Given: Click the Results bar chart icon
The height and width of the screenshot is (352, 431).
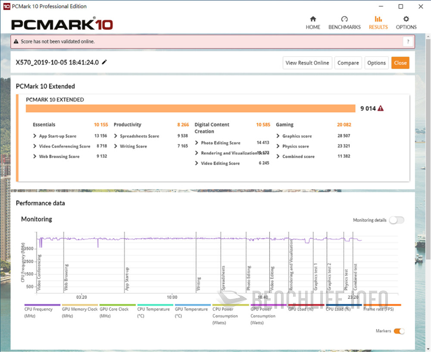Looking at the screenshot, I should (378, 19).
